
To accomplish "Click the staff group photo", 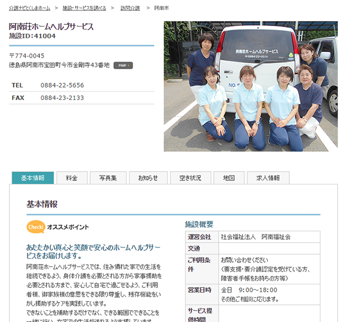I will [x=250, y=86].
